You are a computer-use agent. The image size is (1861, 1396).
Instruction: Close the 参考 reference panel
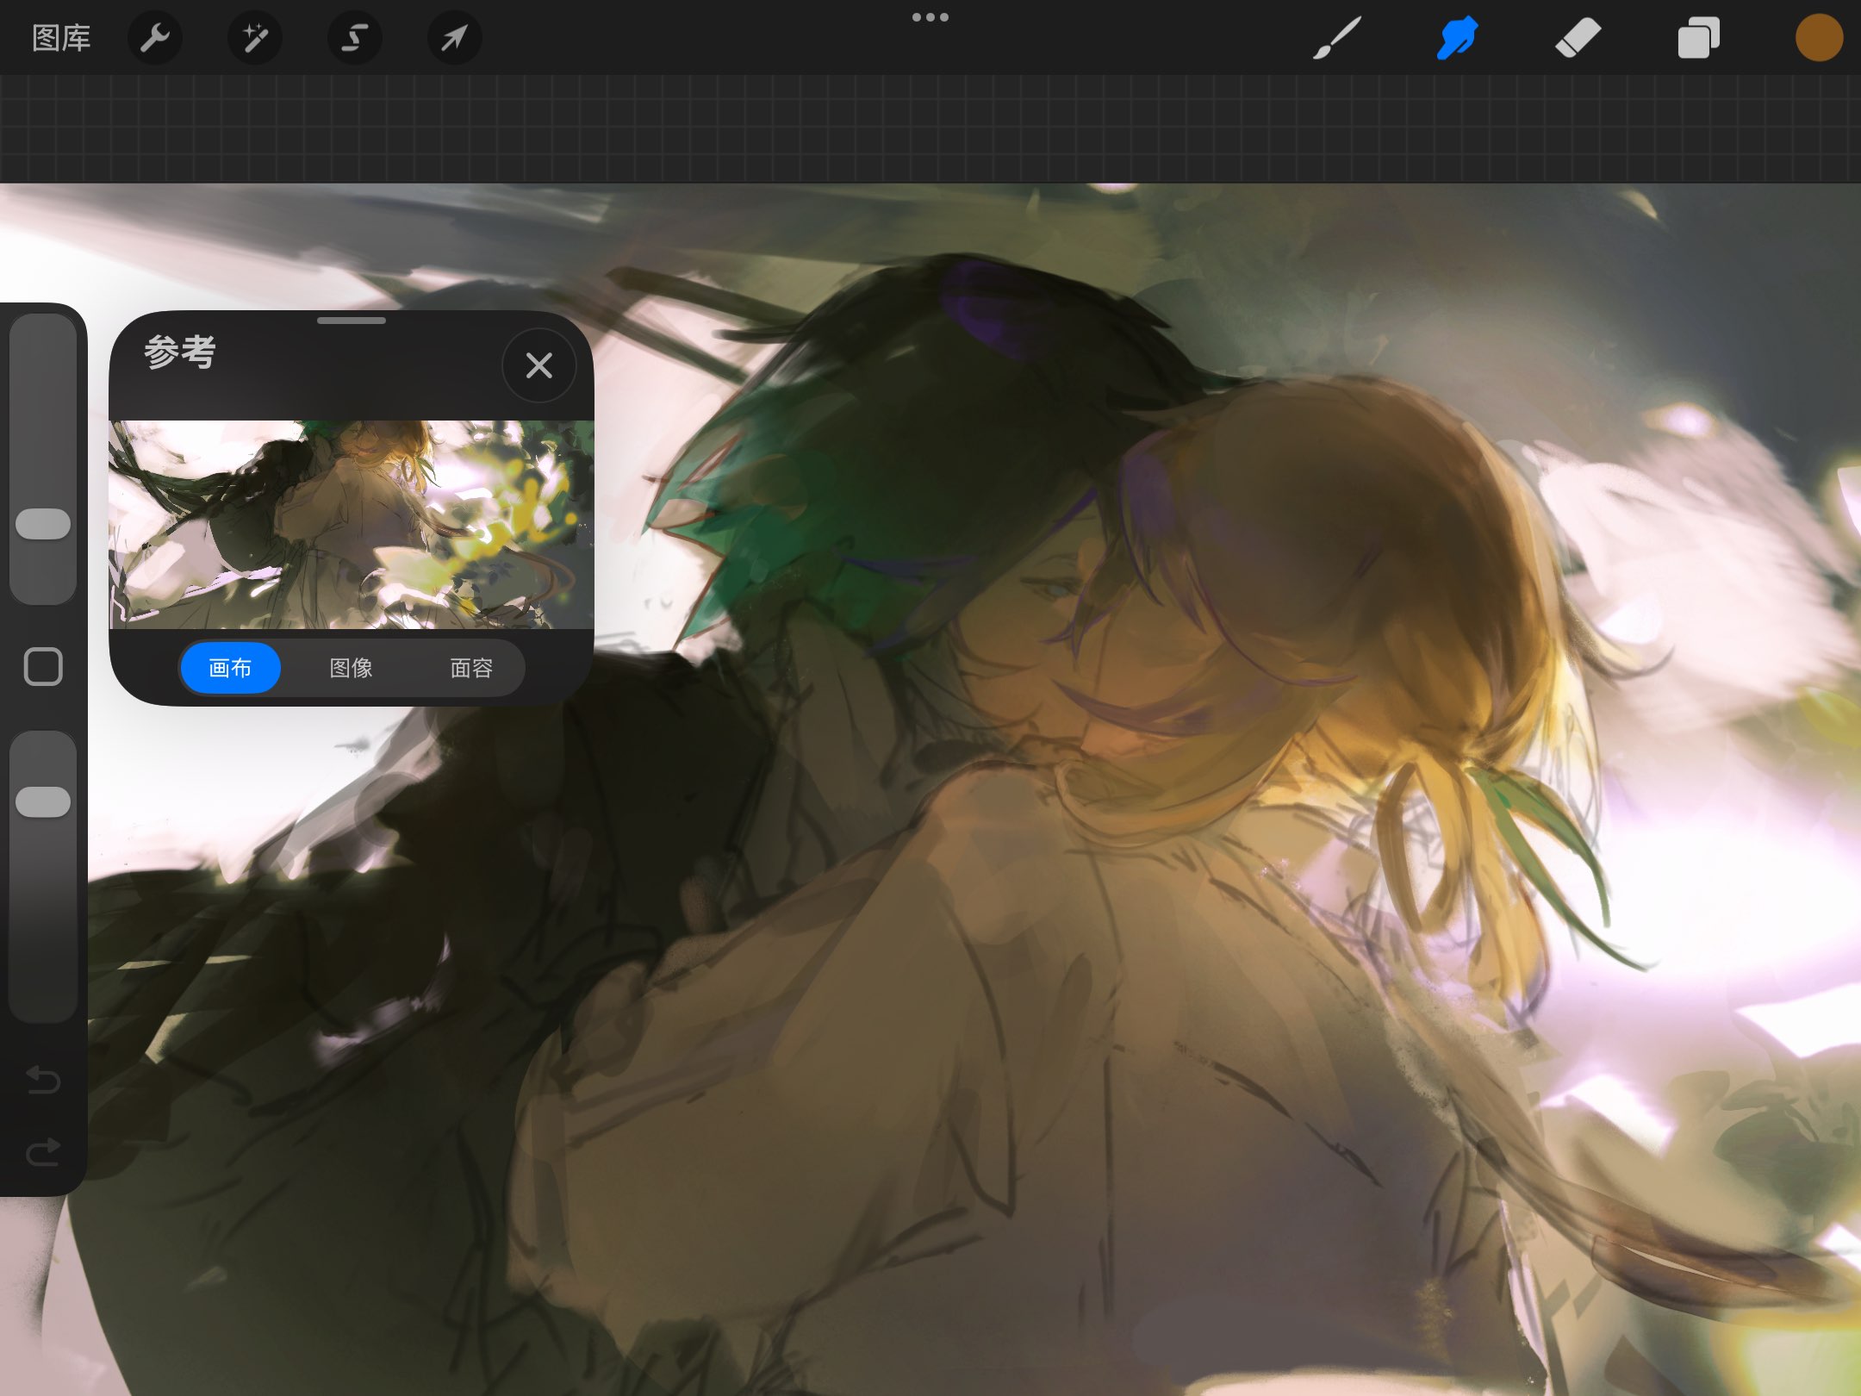539,365
